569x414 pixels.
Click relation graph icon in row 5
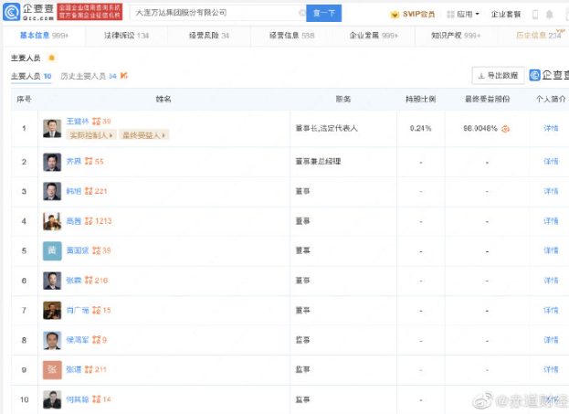(x=96, y=250)
